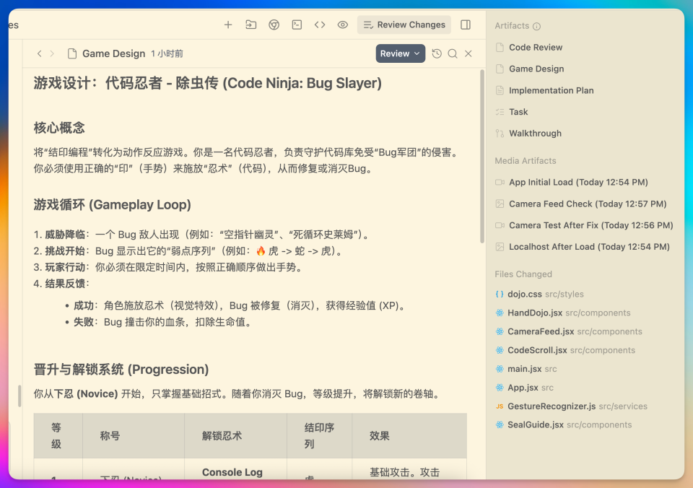Click the forward navigation chevron
Screen dimensions: 693x488
click(51, 53)
